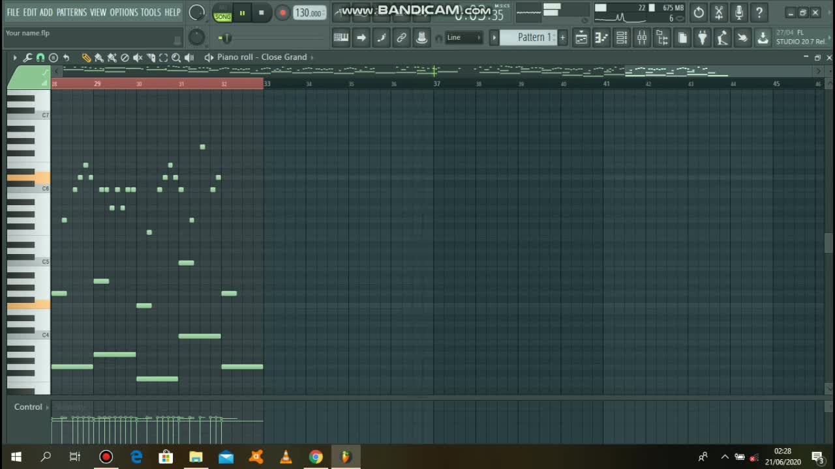Pause playback with the pause button
835x469 pixels.
[242, 12]
